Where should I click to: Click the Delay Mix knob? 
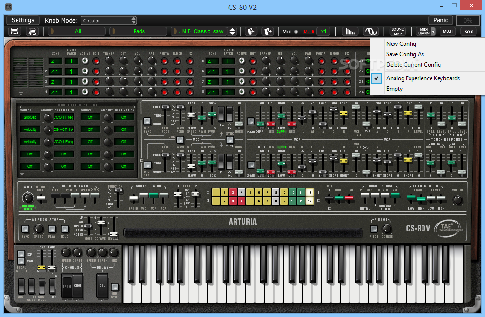[114, 252]
